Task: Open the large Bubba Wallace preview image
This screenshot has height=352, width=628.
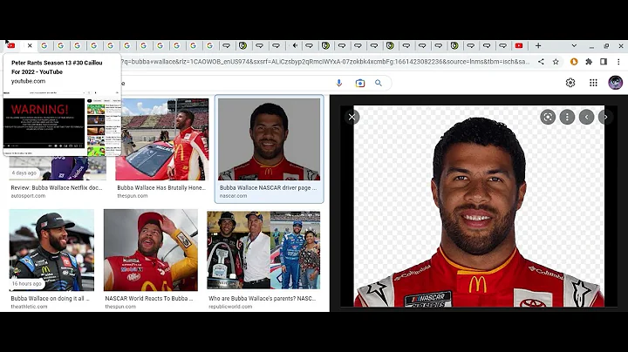Action: 479,206
